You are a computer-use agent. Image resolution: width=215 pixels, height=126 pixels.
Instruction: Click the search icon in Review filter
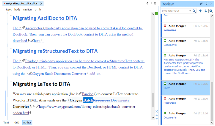tap(194, 11)
